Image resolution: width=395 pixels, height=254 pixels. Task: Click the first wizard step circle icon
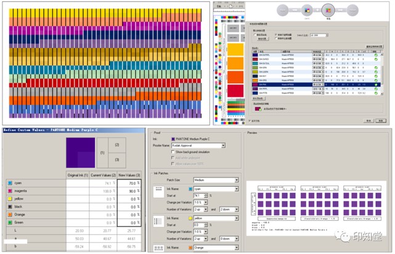point(281,10)
